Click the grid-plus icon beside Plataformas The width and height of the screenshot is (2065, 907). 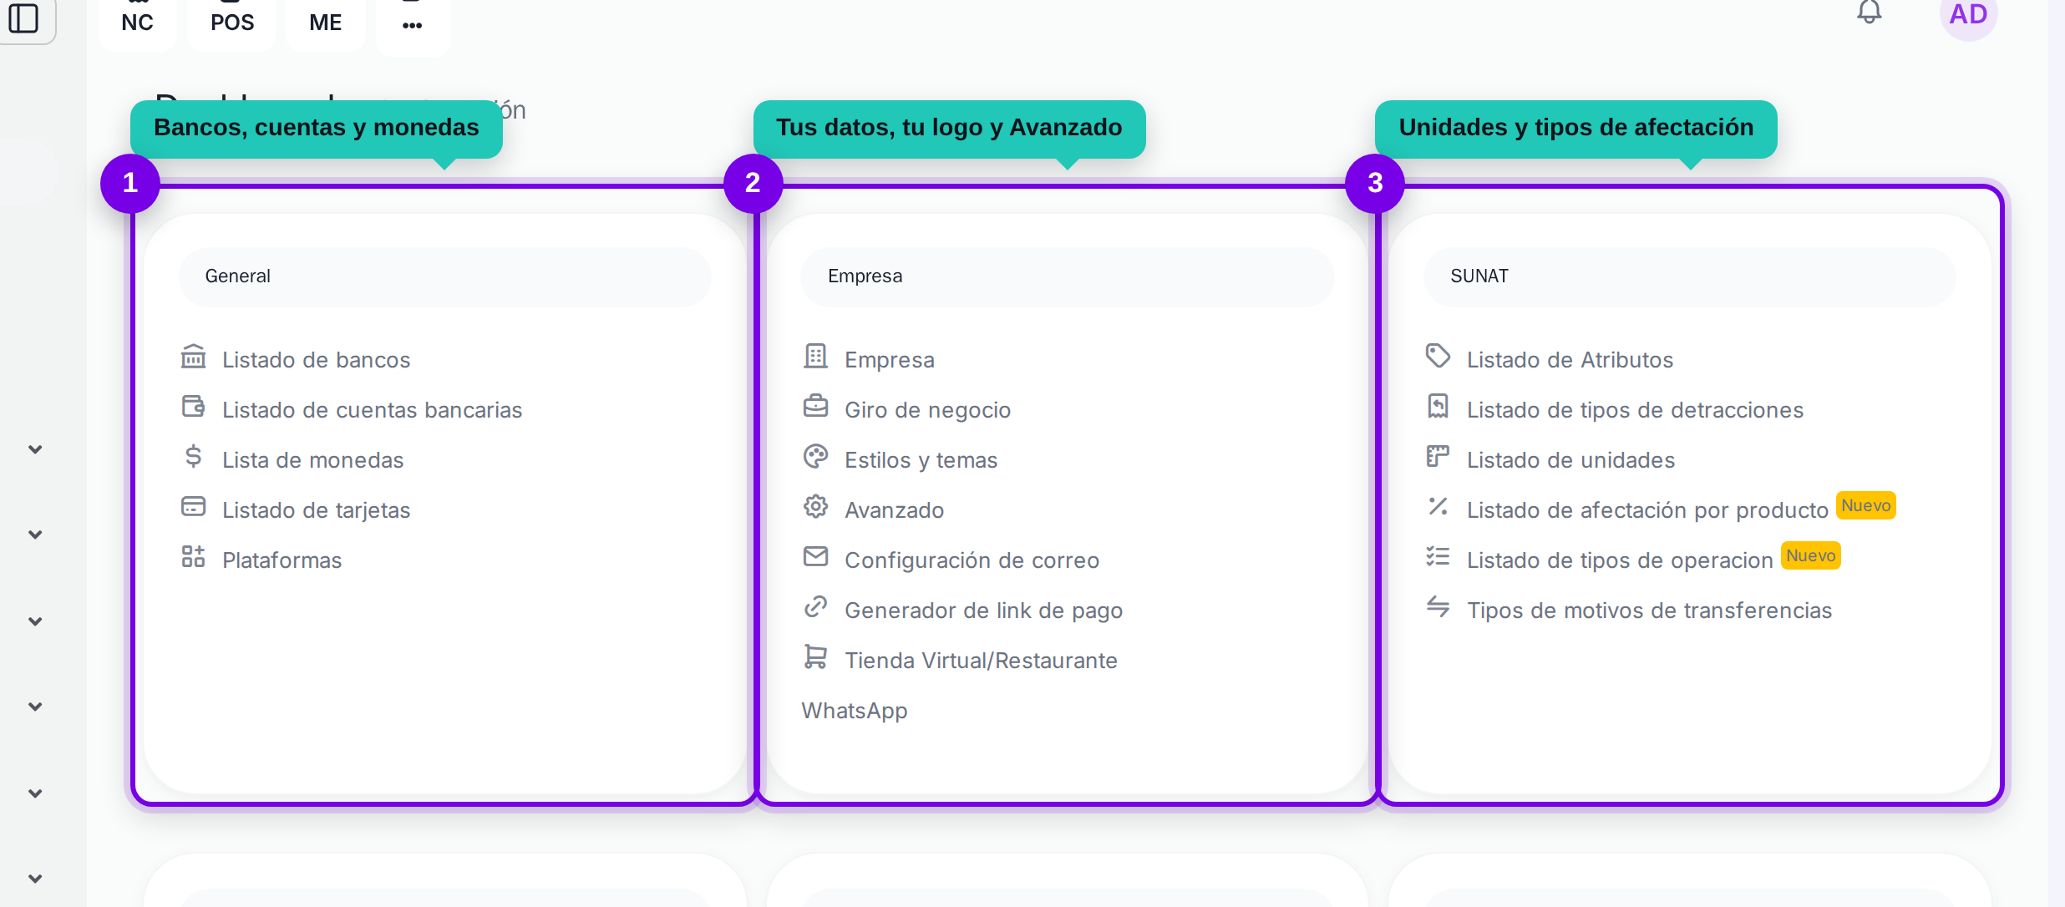pos(193,557)
